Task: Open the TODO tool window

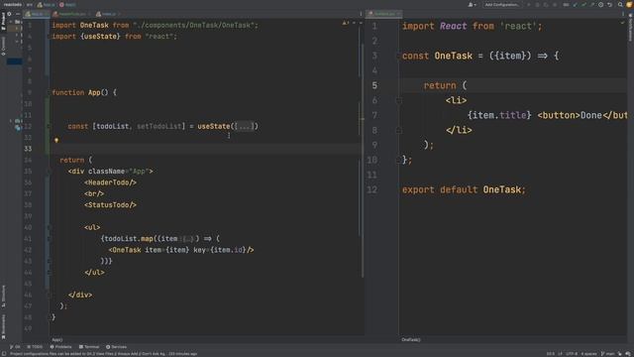Action: [x=35, y=347]
